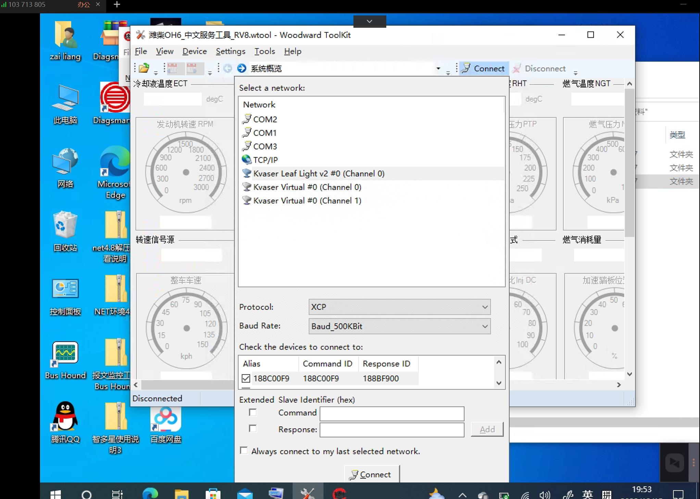Click the Command slave identifier input field
This screenshot has height=499, width=700.
point(392,414)
